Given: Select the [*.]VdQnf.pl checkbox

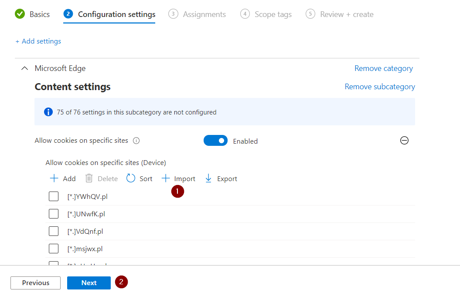Looking at the screenshot, I should [54, 231].
